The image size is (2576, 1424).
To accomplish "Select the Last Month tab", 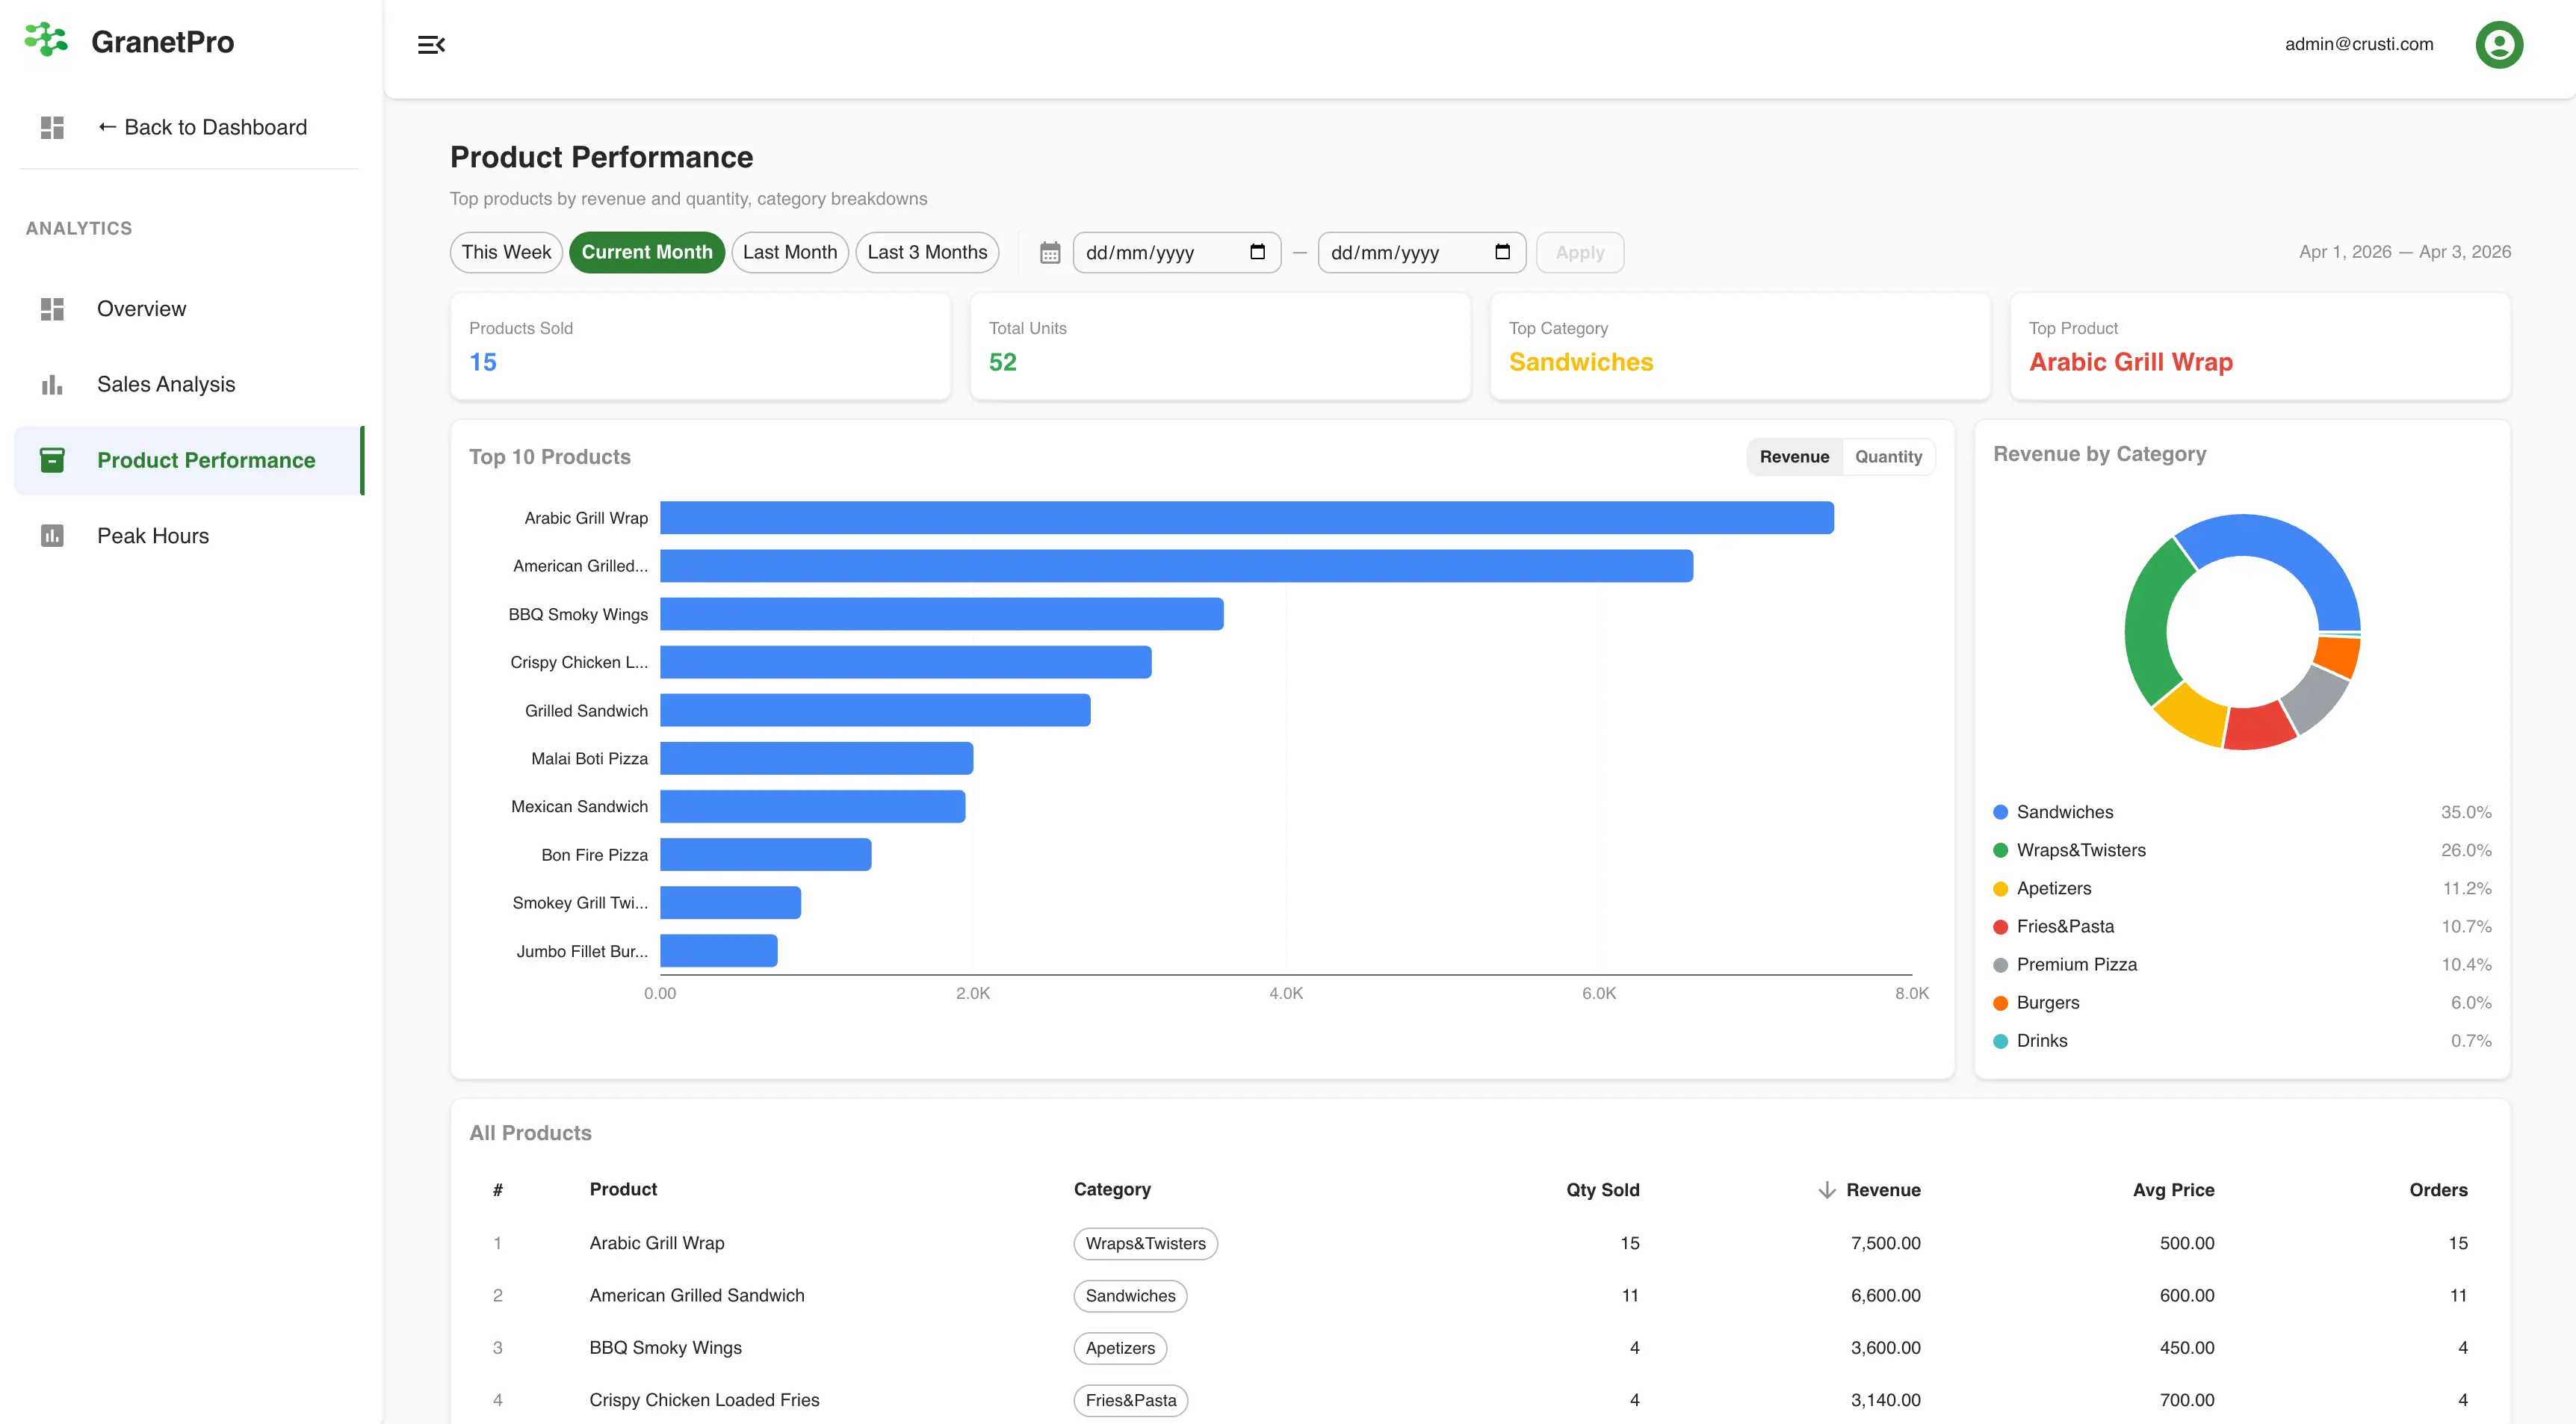I will click(x=789, y=252).
